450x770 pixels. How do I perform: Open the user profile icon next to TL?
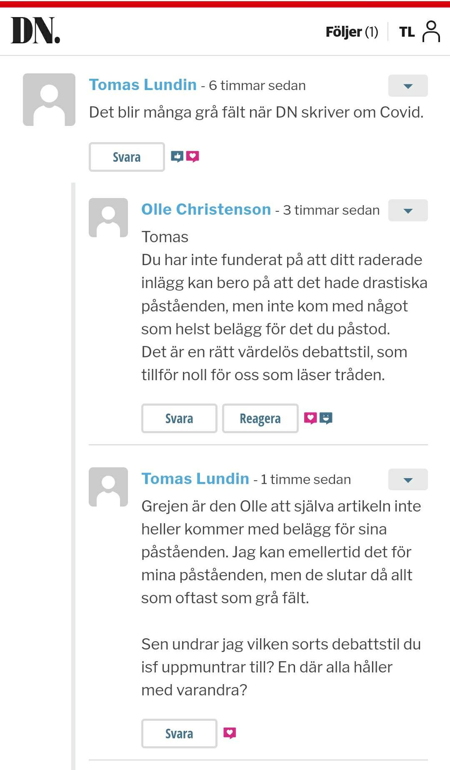coord(431,32)
